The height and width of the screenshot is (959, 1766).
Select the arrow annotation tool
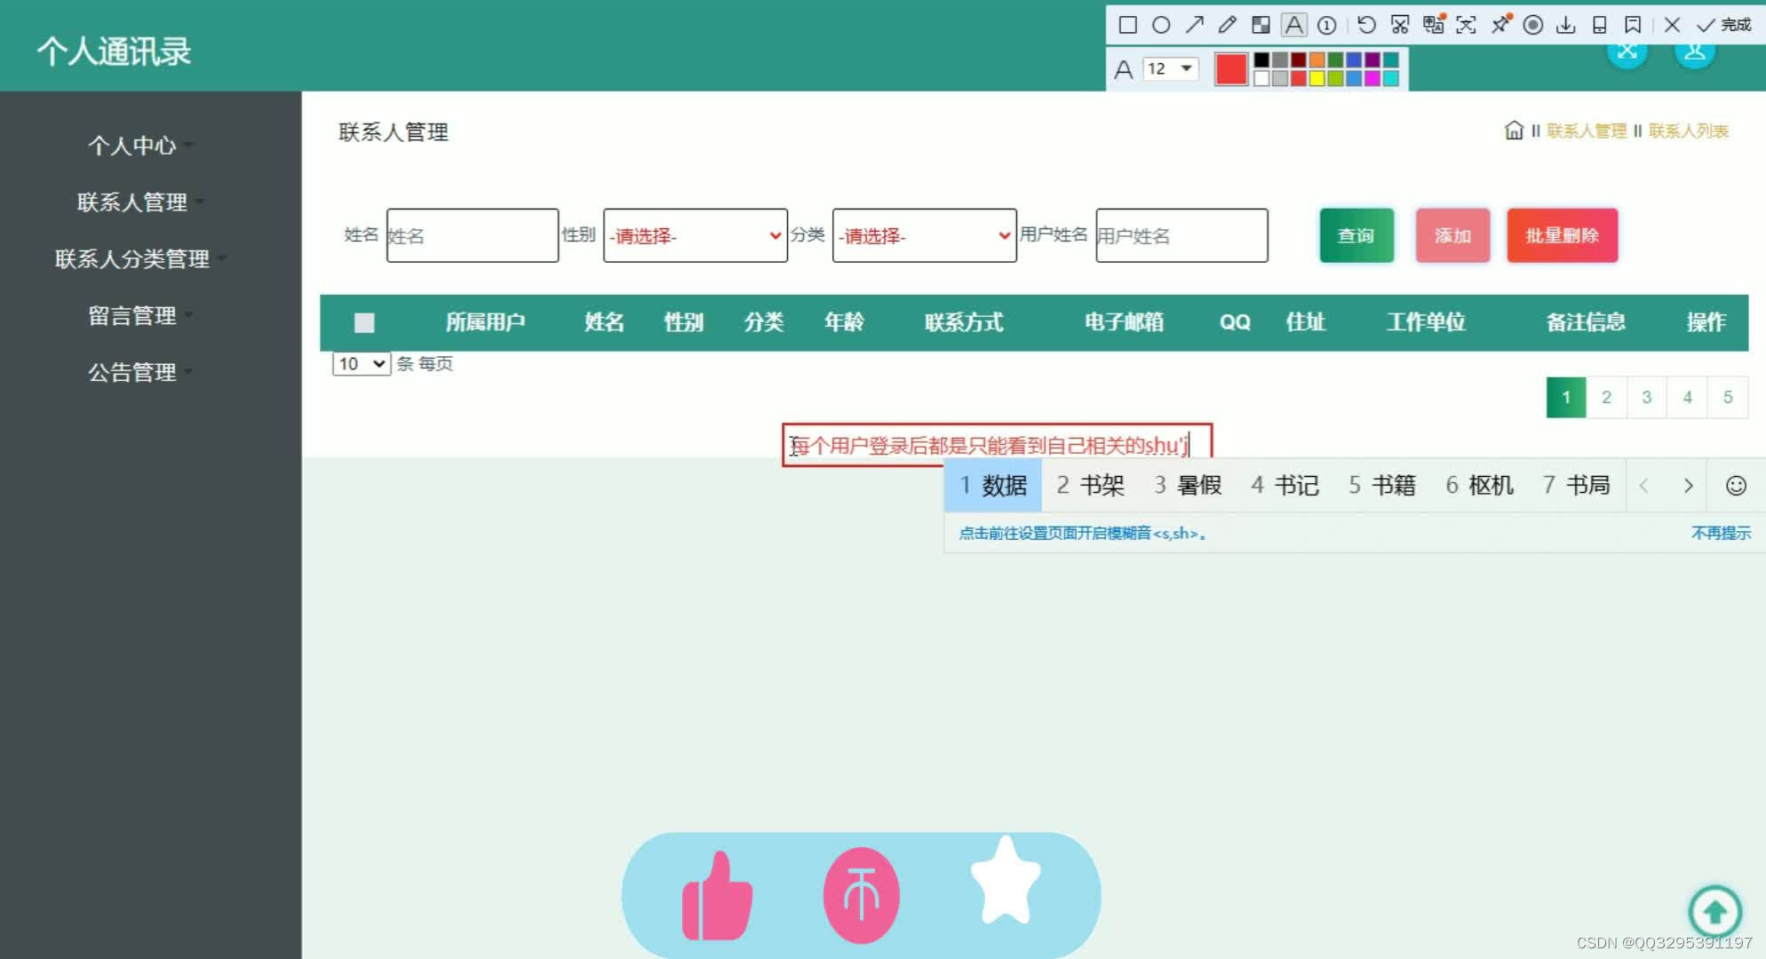click(x=1194, y=25)
